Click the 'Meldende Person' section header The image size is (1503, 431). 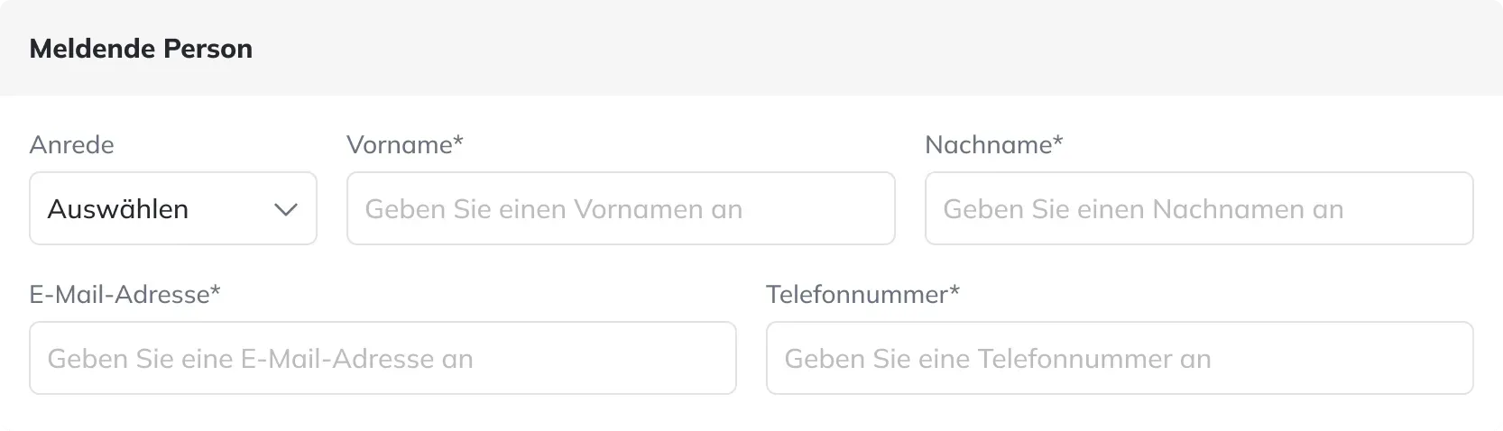click(141, 49)
